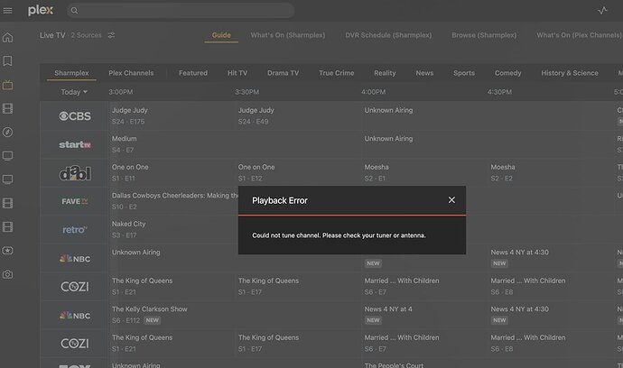Screen dimensions: 623x368
Task: Select Drama TV category
Action: [x=283, y=73]
